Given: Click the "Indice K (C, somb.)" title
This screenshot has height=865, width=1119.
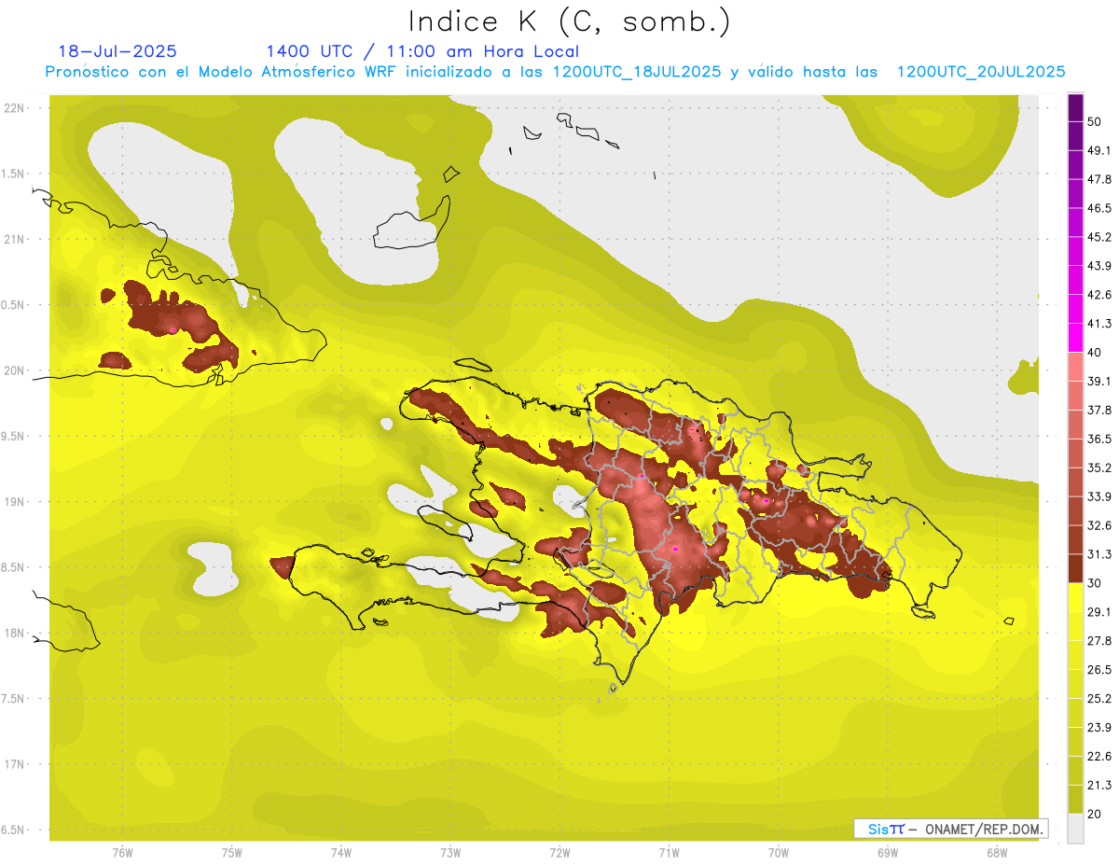Looking at the screenshot, I should 570,22.
